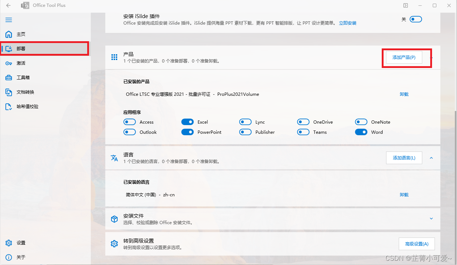Click the back arrow in the title bar
This screenshot has height=265, width=457.
(x=9, y=5)
